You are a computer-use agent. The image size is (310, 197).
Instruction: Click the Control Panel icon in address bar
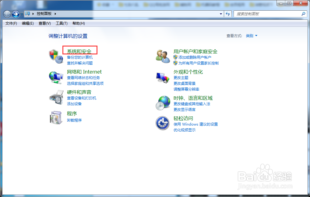(27, 14)
